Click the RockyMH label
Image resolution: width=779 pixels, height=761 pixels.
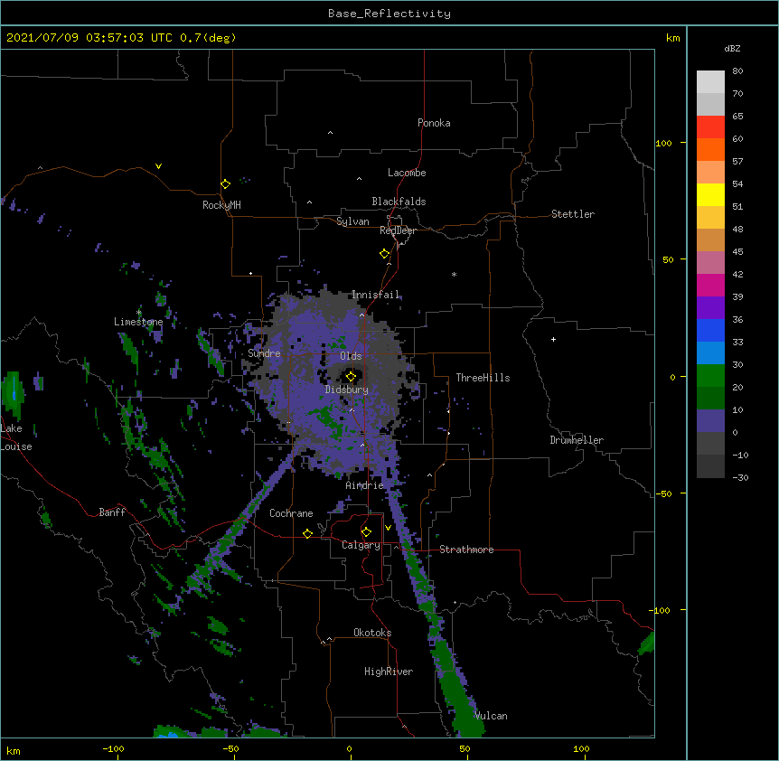[221, 205]
